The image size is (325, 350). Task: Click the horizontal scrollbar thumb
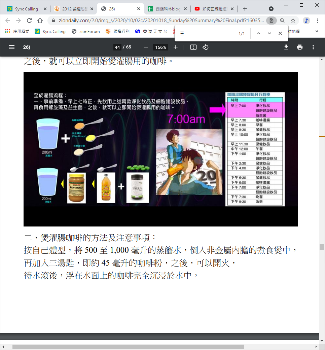coord(128,347)
